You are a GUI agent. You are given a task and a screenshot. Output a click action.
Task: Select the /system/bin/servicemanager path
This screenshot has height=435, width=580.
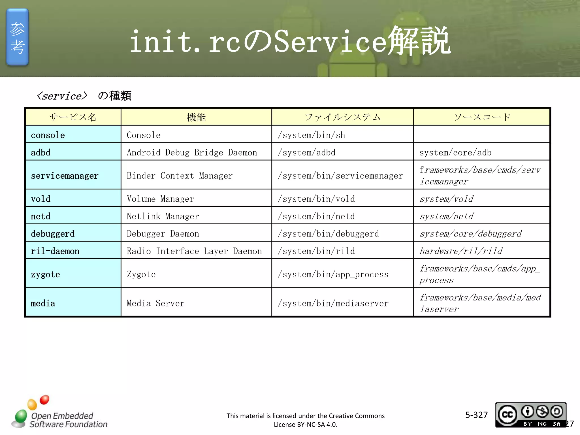[x=340, y=176]
